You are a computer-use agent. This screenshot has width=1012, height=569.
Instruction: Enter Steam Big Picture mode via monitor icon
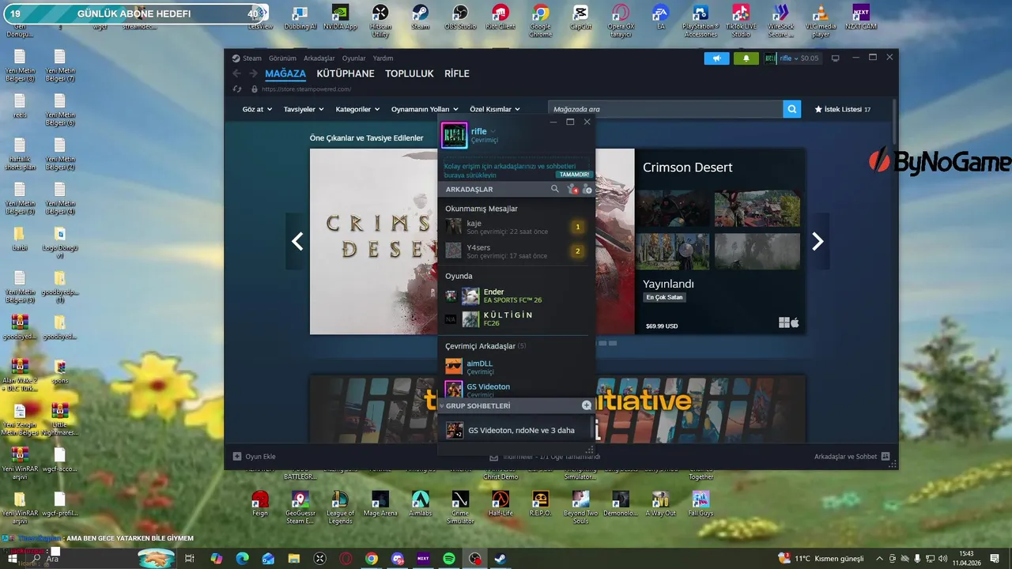[x=835, y=58]
